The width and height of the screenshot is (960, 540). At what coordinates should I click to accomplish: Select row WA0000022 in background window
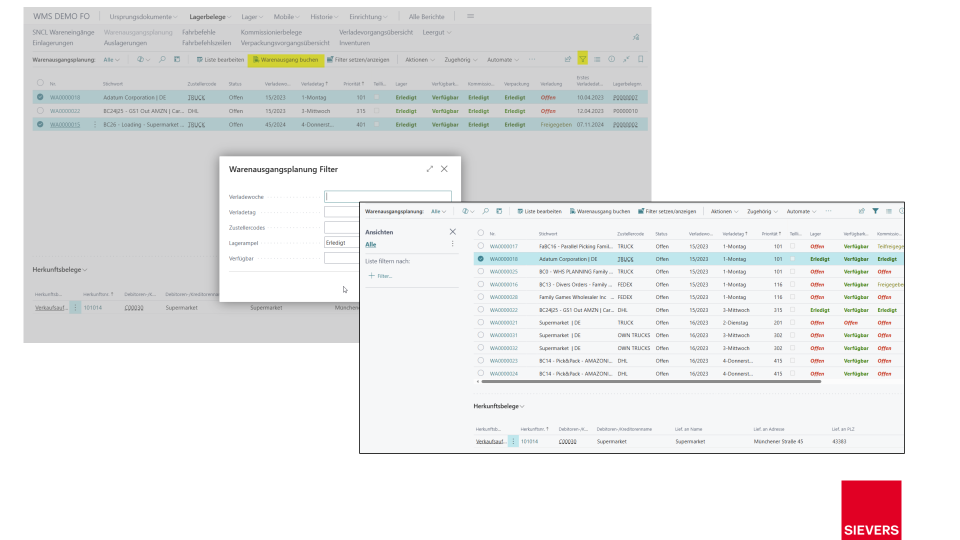pyautogui.click(x=40, y=110)
